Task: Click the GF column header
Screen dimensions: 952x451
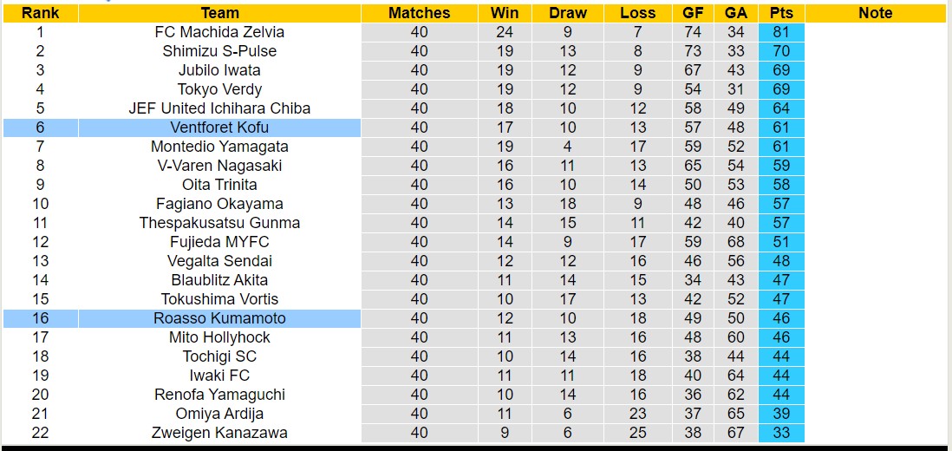Action: [693, 13]
